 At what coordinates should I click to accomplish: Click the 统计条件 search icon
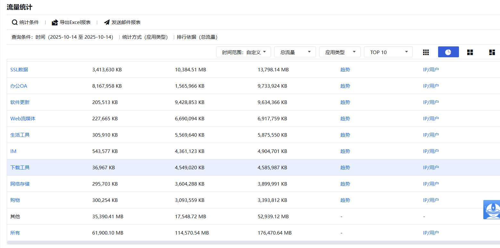click(14, 22)
